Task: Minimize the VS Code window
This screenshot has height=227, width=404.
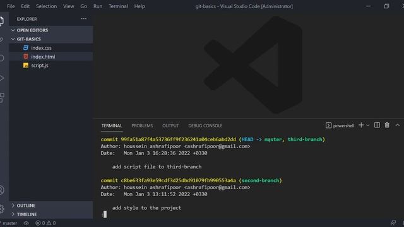Action: tap(369, 6)
